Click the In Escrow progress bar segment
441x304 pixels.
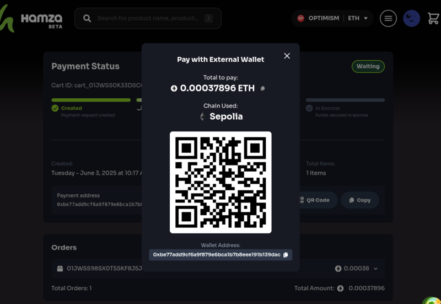coord(345,100)
